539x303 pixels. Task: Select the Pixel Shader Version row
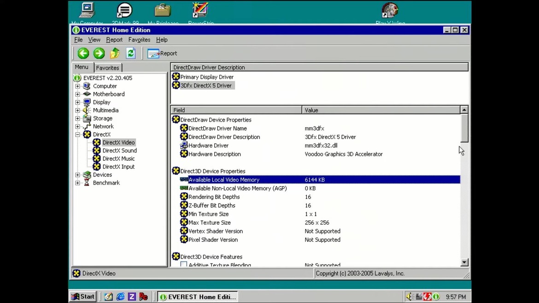[x=316, y=240]
